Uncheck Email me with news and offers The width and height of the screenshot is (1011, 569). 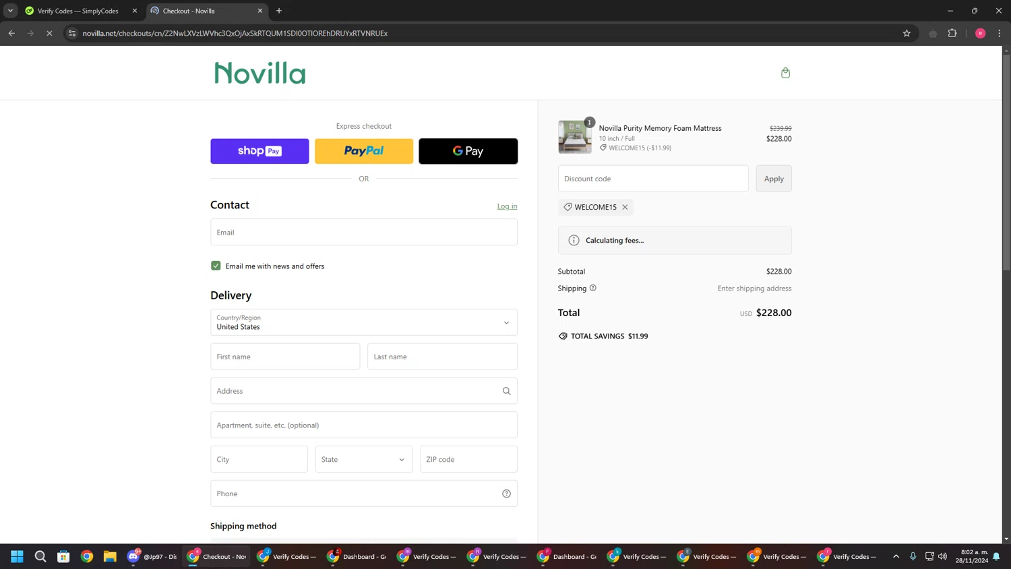[216, 266]
